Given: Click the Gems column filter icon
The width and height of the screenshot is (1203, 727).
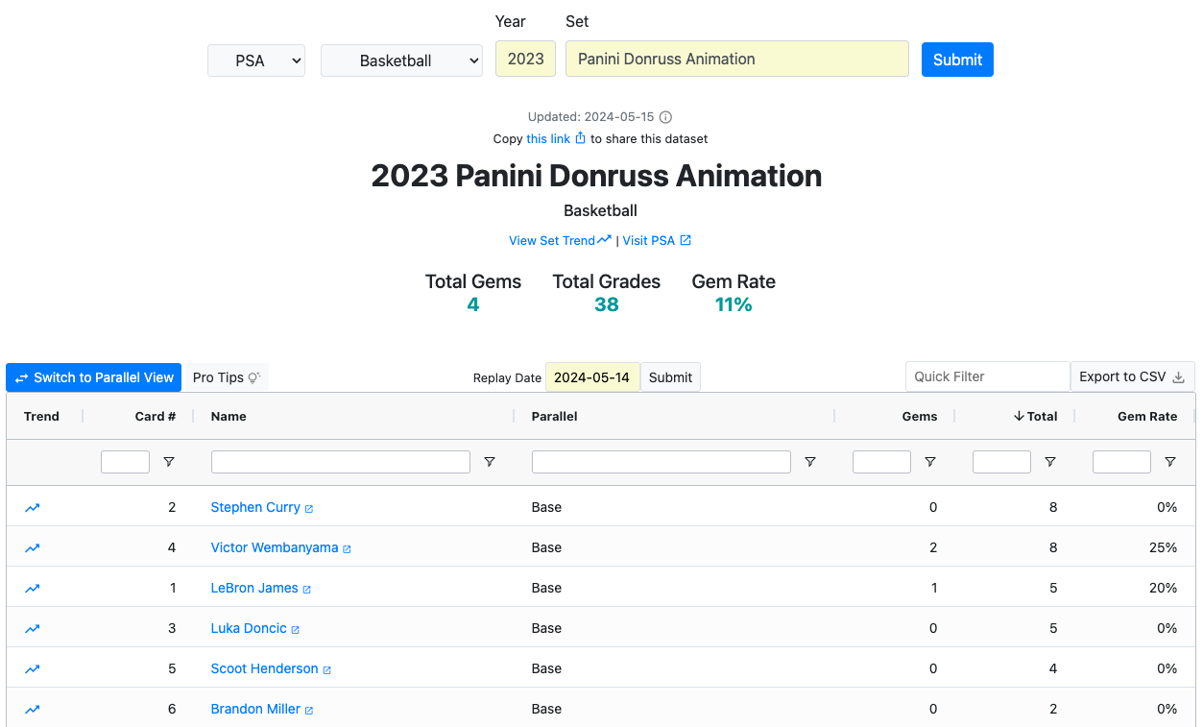Looking at the screenshot, I should tap(930, 462).
